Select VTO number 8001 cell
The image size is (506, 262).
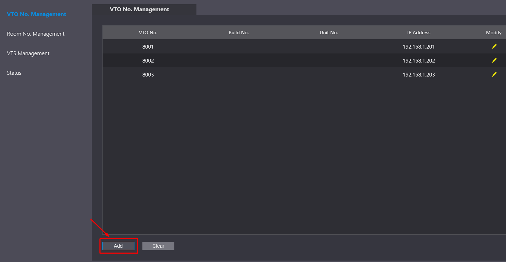pos(148,46)
